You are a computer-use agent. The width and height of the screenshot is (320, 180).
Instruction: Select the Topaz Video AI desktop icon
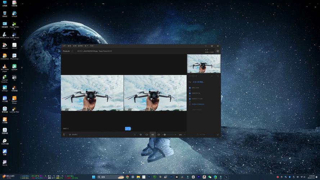[x=14, y=26]
